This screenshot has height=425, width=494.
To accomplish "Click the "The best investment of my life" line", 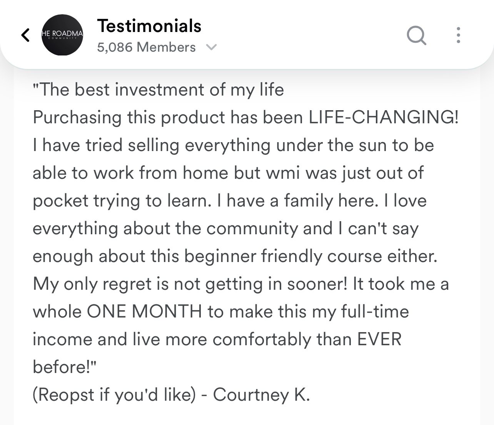I will [x=159, y=90].
